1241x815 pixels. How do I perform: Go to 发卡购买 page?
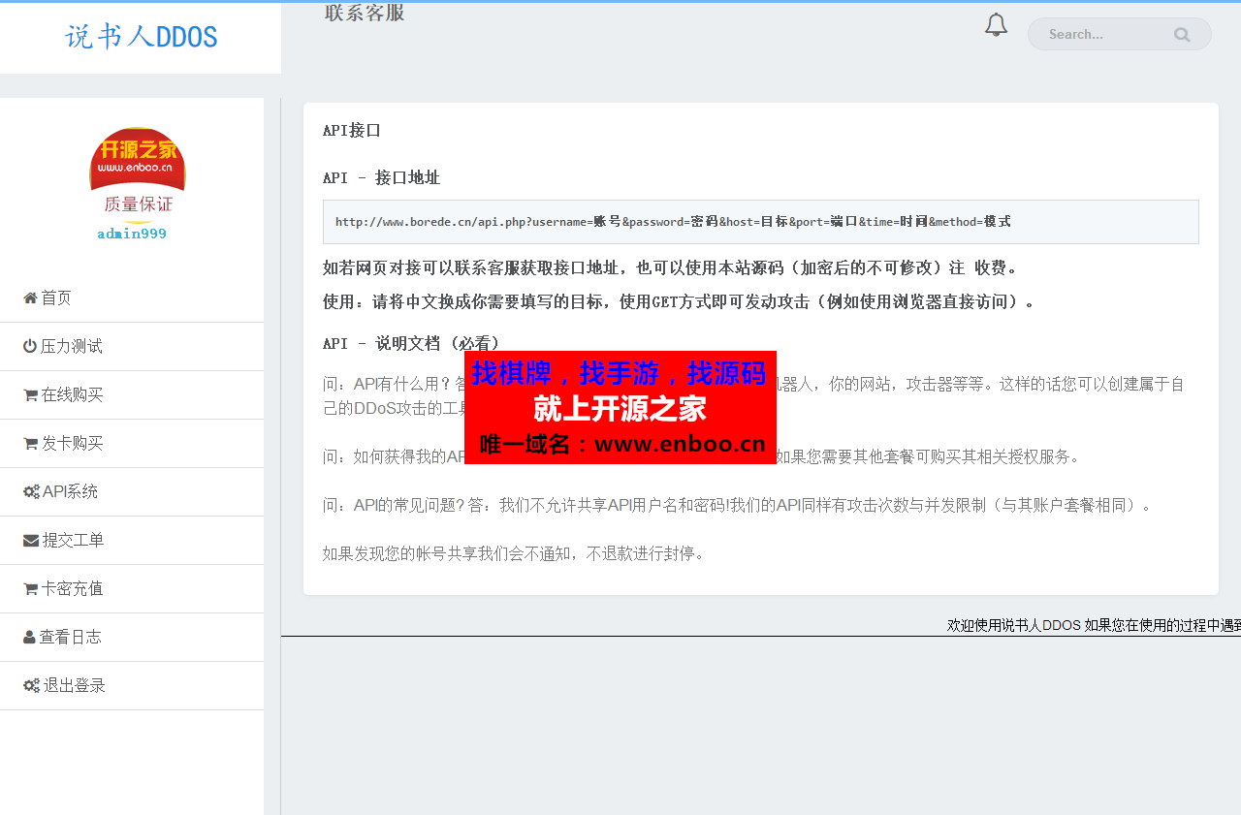[x=132, y=444]
